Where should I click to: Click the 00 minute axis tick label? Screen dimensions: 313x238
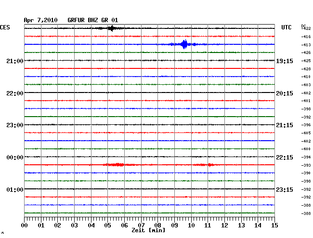[x=25, y=225]
